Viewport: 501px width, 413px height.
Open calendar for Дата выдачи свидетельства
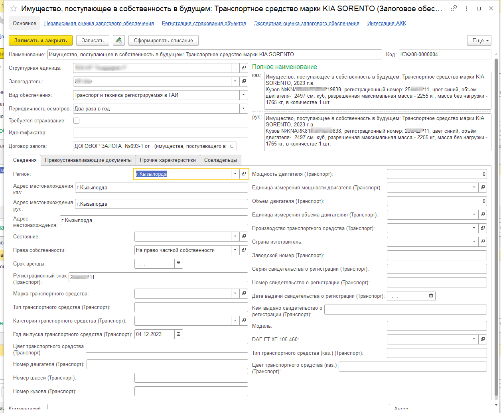tap(431, 296)
